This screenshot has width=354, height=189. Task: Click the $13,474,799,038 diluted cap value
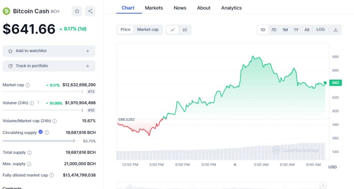click(79, 175)
